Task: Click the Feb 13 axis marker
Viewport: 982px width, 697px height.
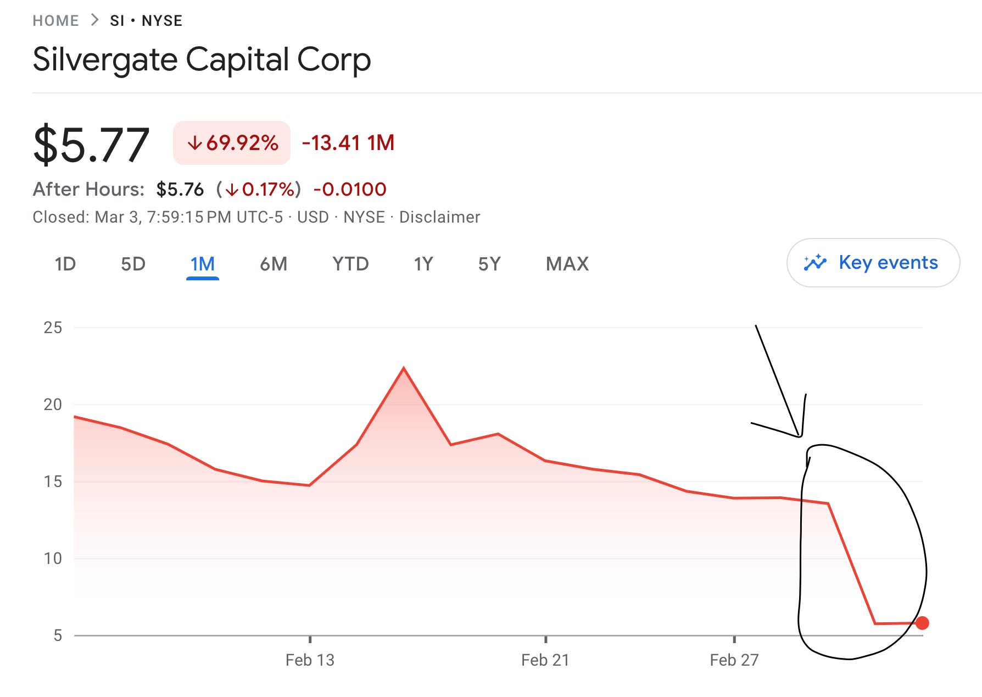Action: point(310,660)
